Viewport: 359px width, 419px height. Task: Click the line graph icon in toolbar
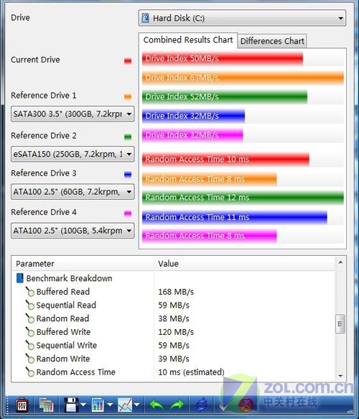point(125,405)
